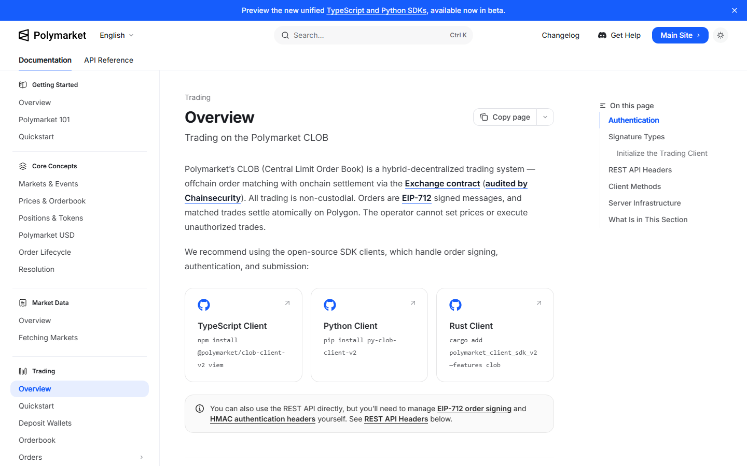Expand the Orders section chevron
Screen dimensions: 747x466
point(142,457)
